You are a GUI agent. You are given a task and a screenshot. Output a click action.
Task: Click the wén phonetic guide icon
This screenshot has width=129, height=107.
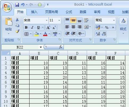tap(55, 34)
